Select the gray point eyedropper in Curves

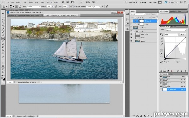tap(162, 42)
